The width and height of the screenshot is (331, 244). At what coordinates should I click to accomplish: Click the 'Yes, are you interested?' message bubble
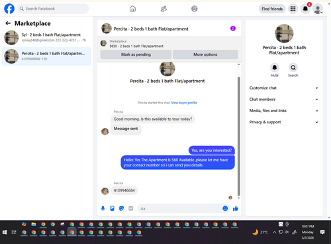(x=212, y=151)
